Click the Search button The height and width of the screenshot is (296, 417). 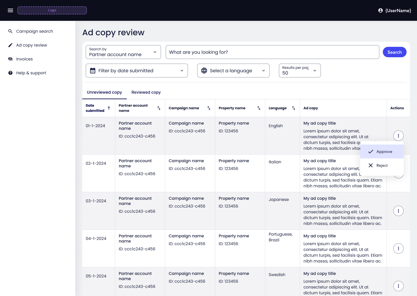pyautogui.click(x=394, y=52)
